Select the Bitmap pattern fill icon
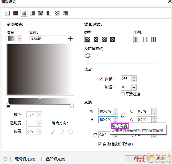The height and width of the screenshot is (164, 172). pyautogui.click(x=41, y=13)
